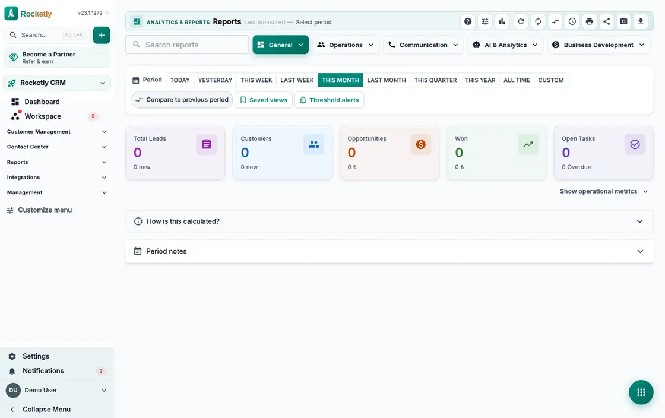
Task: Select the TODAY period tab
Action: [x=180, y=80]
